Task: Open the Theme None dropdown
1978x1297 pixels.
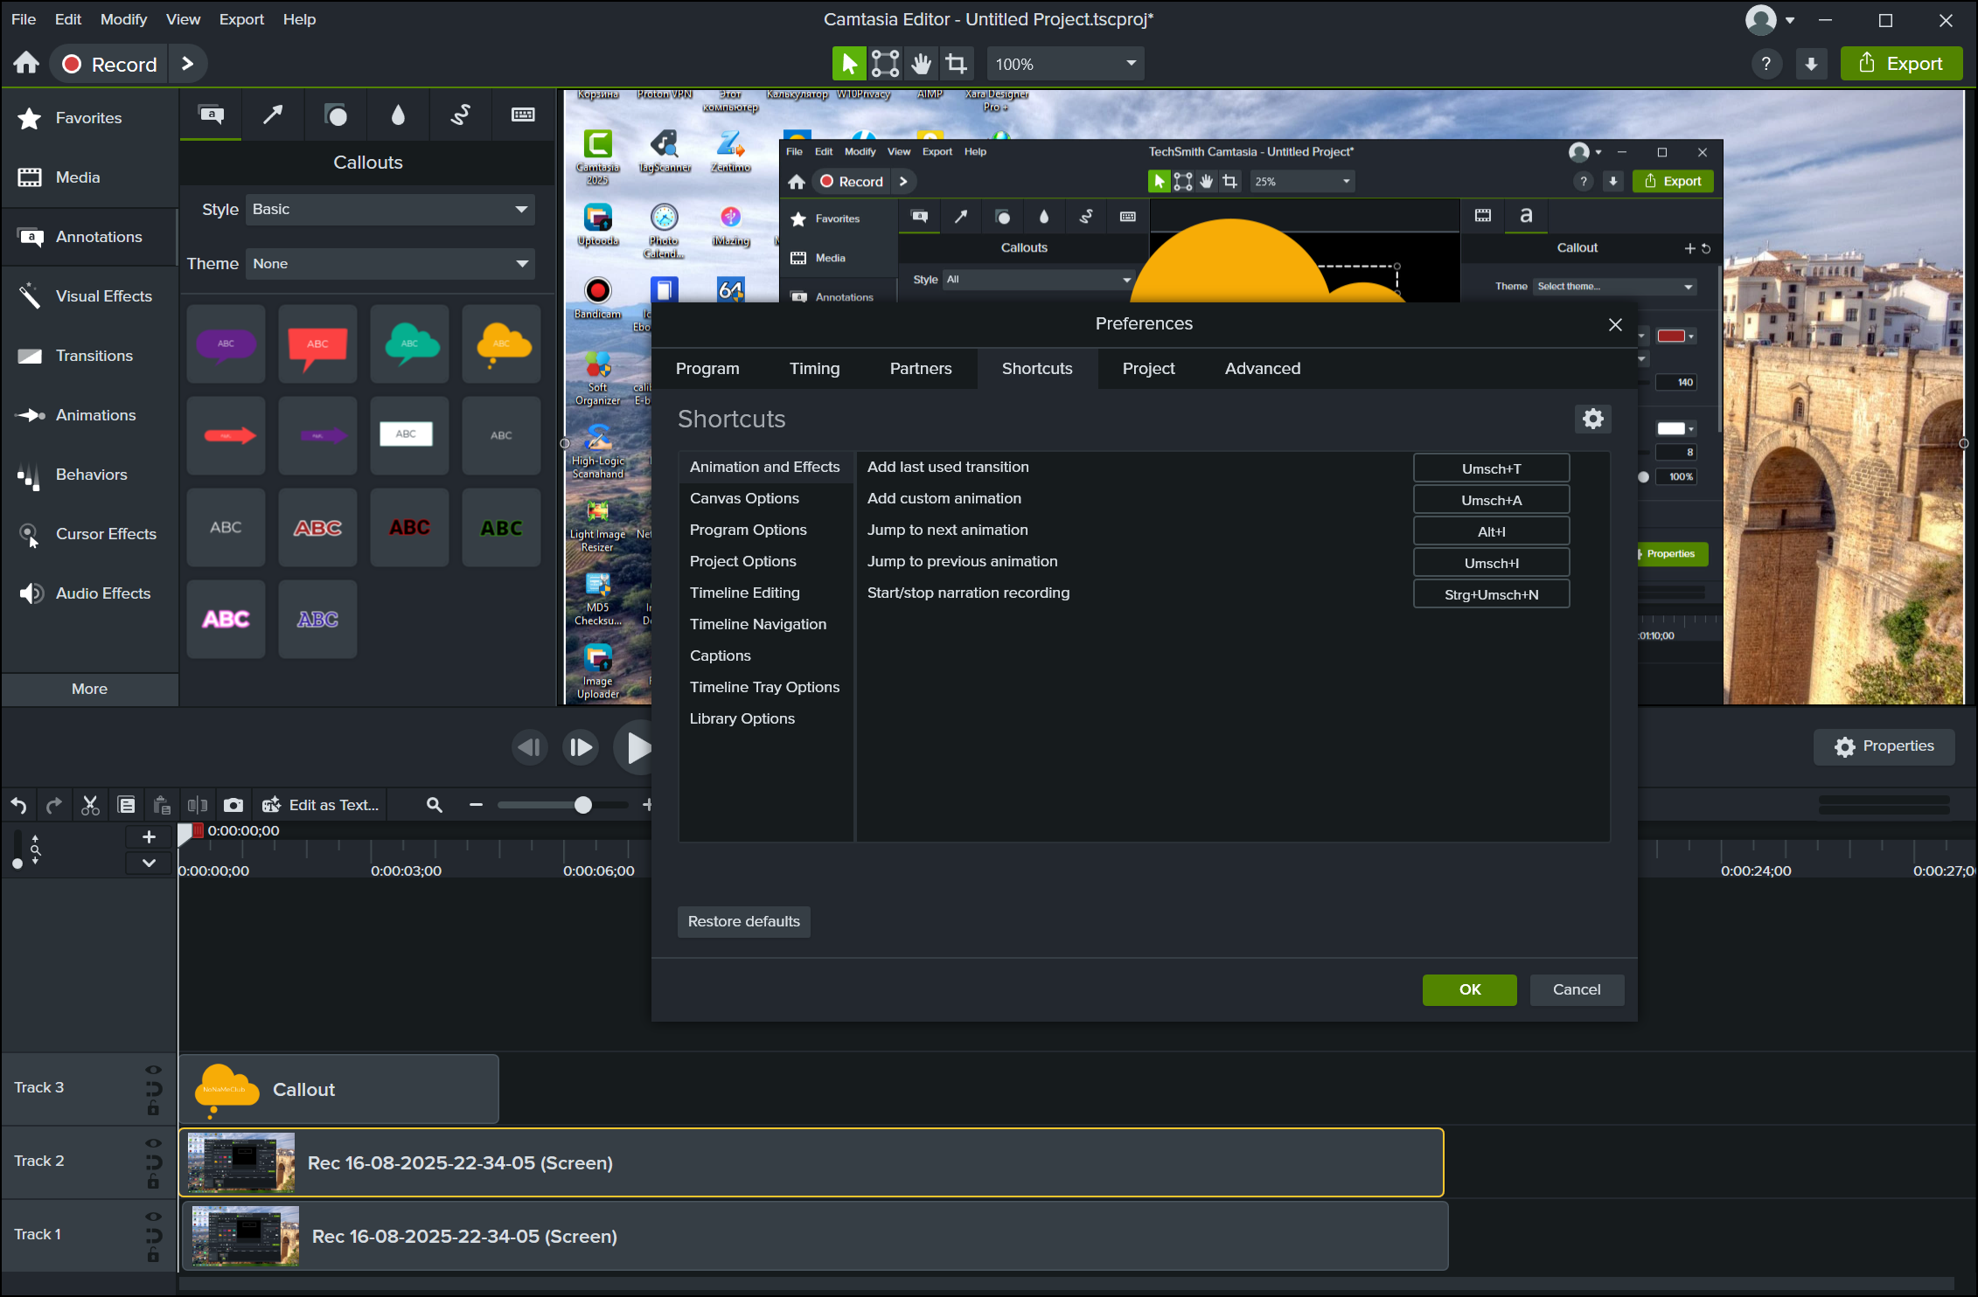Action: pyautogui.click(x=390, y=264)
